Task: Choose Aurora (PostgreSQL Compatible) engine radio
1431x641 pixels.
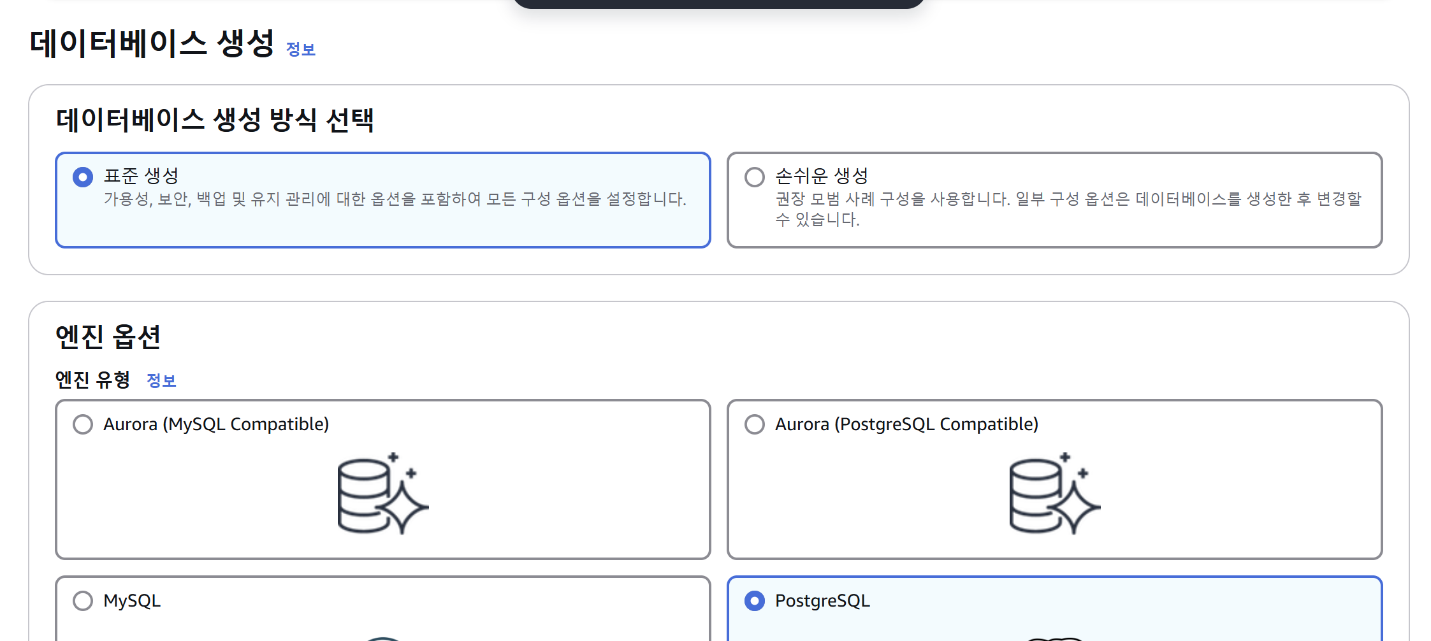Action: tap(755, 424)
